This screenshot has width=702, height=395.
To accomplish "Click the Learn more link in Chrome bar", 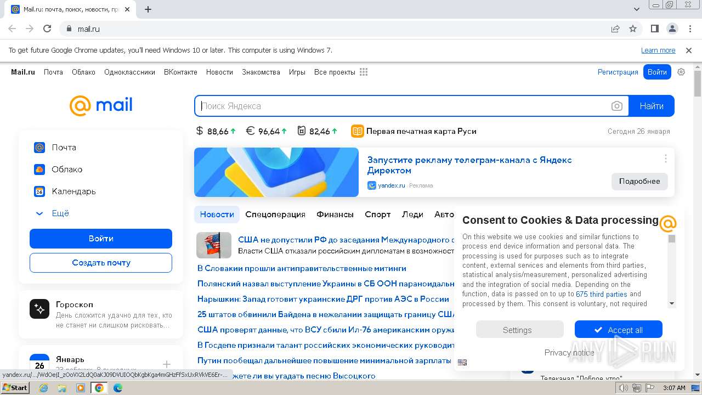I will tap(658, 50).
